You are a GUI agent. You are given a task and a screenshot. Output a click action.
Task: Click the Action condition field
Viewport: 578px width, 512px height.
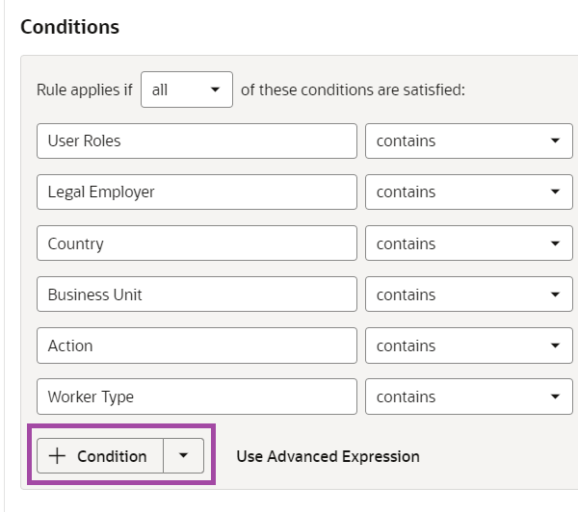pyautogui.click(x=197, y=346)
